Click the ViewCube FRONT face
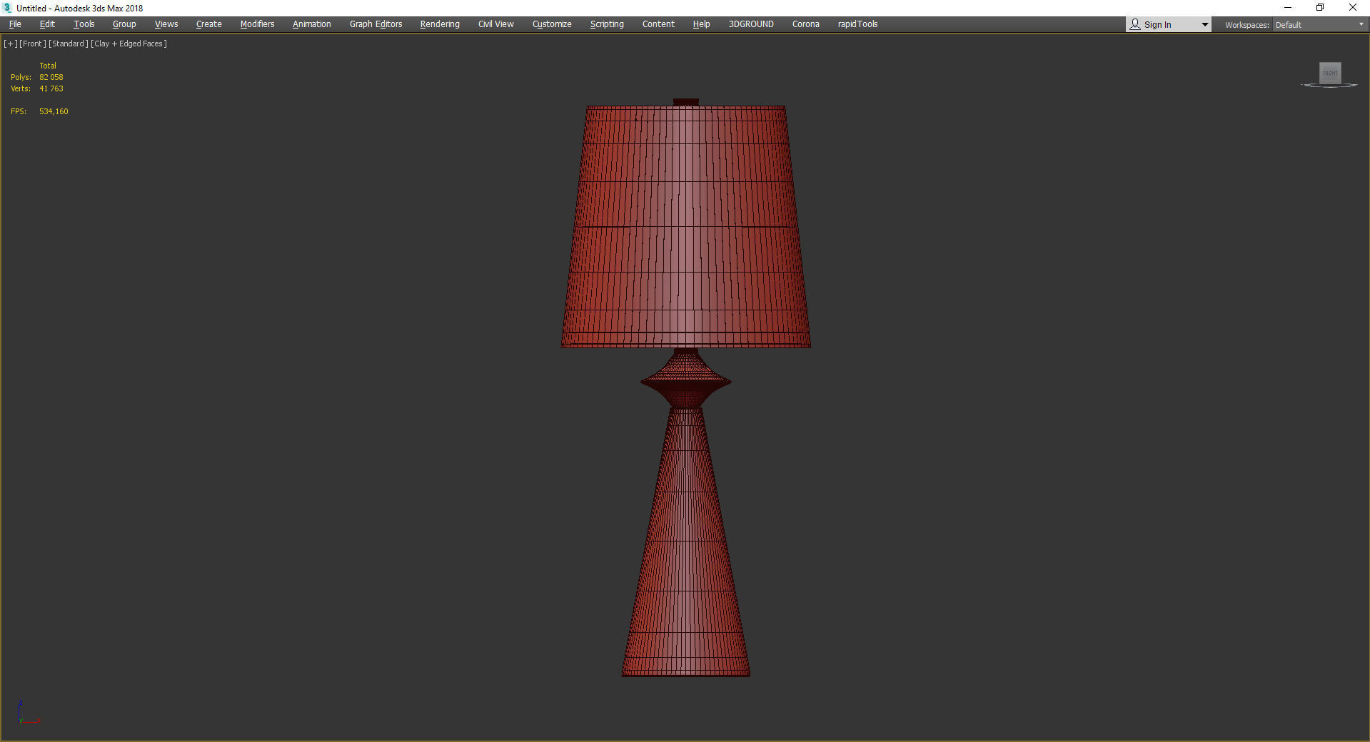Viewport: 1370px width, 742px height. point(1330,73)
